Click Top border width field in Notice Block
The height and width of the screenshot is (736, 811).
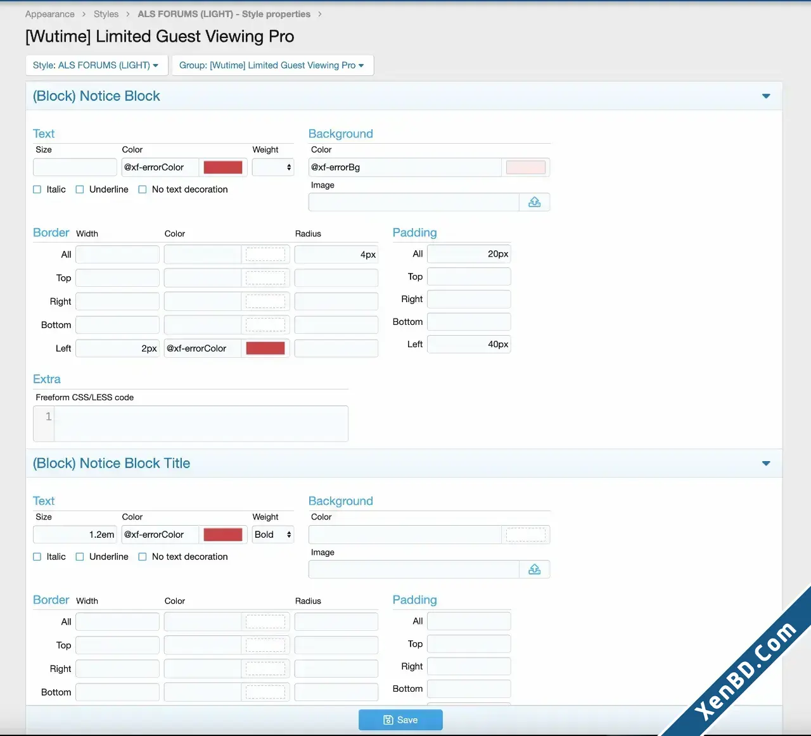pyautogui.click(x=117, y=278)
